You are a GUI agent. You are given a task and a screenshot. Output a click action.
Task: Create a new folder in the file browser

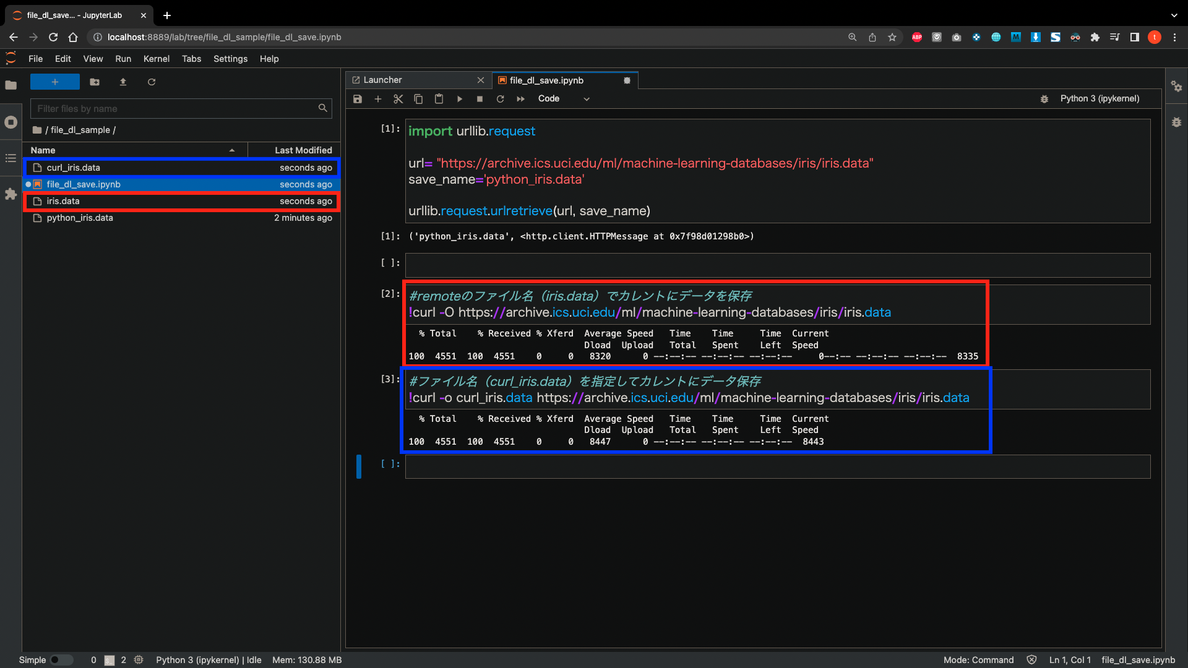click(x=94, y=82)
